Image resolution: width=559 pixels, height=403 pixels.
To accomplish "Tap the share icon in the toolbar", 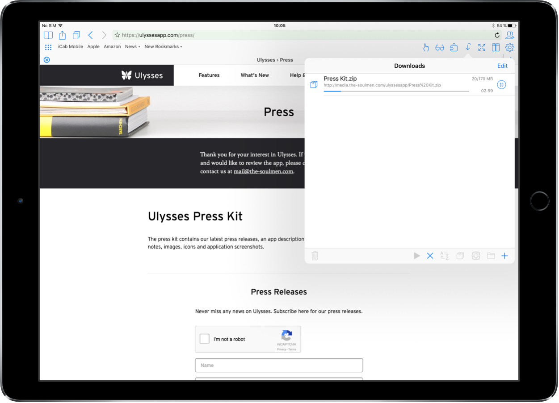I will click(x=62, y=35).
